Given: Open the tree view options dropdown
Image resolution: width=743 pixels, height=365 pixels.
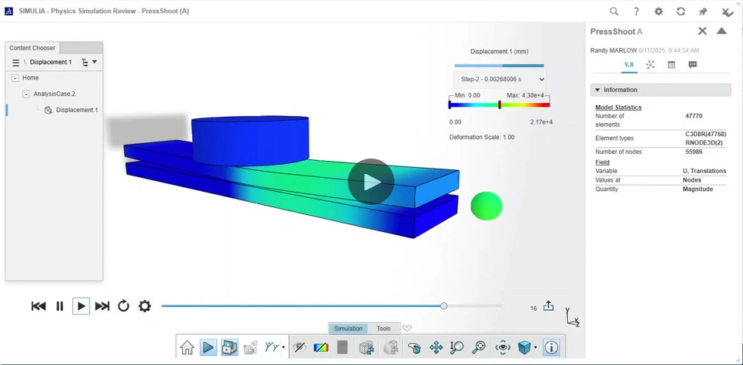Looking at the screenshot, I should [x=89, y=62].
